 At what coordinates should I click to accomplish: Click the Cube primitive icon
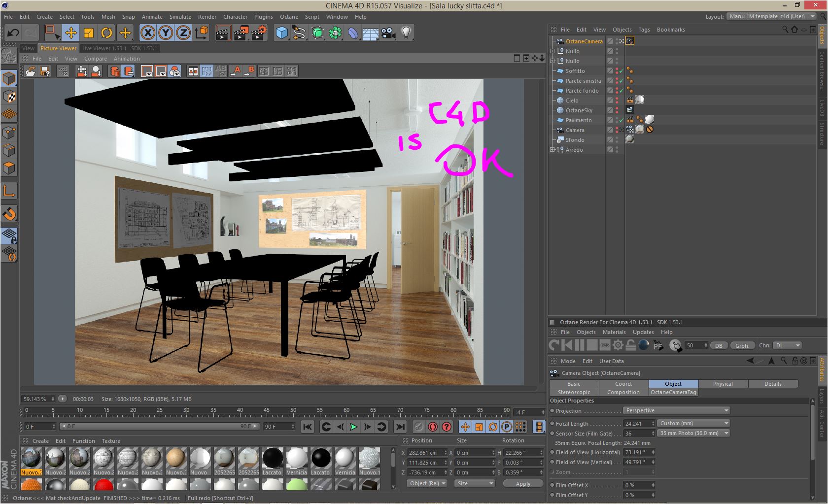pos(281,33)
